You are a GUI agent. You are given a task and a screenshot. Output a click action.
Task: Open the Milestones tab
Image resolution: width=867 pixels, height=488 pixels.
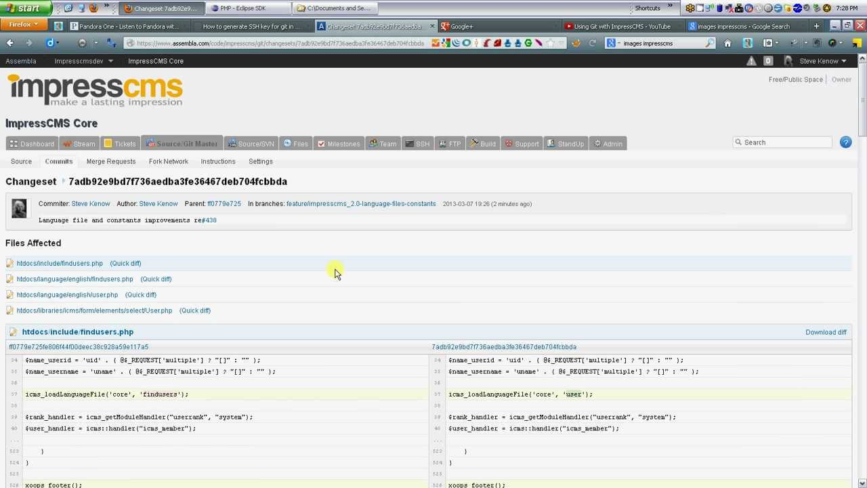(x=339, y=144)
